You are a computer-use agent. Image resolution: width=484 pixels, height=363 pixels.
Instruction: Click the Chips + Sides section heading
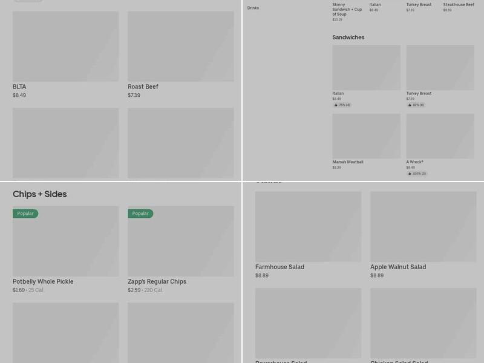click(x=40, y=194)
